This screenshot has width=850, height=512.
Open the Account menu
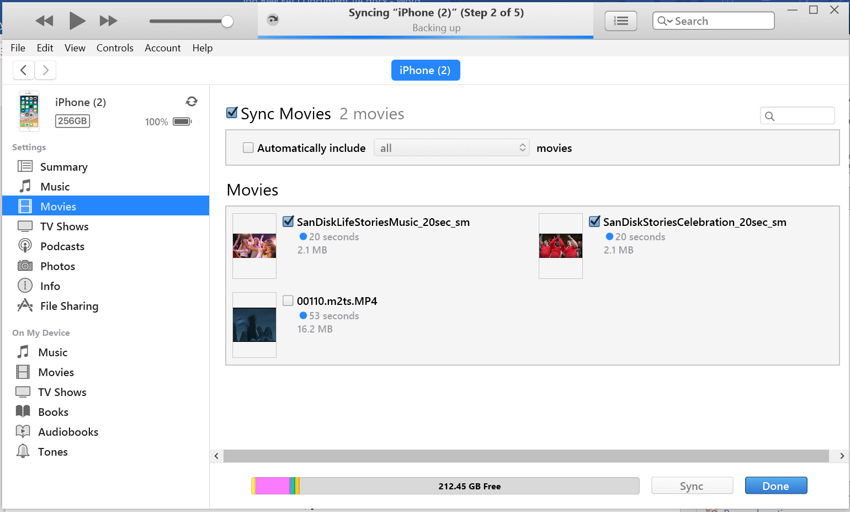[x=162, y=48]
